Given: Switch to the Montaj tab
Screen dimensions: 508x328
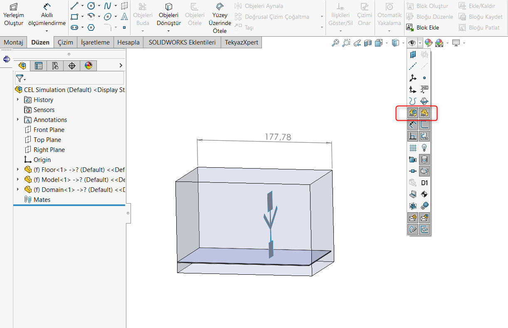Looking at the screenshot, I should click(14, 42).
